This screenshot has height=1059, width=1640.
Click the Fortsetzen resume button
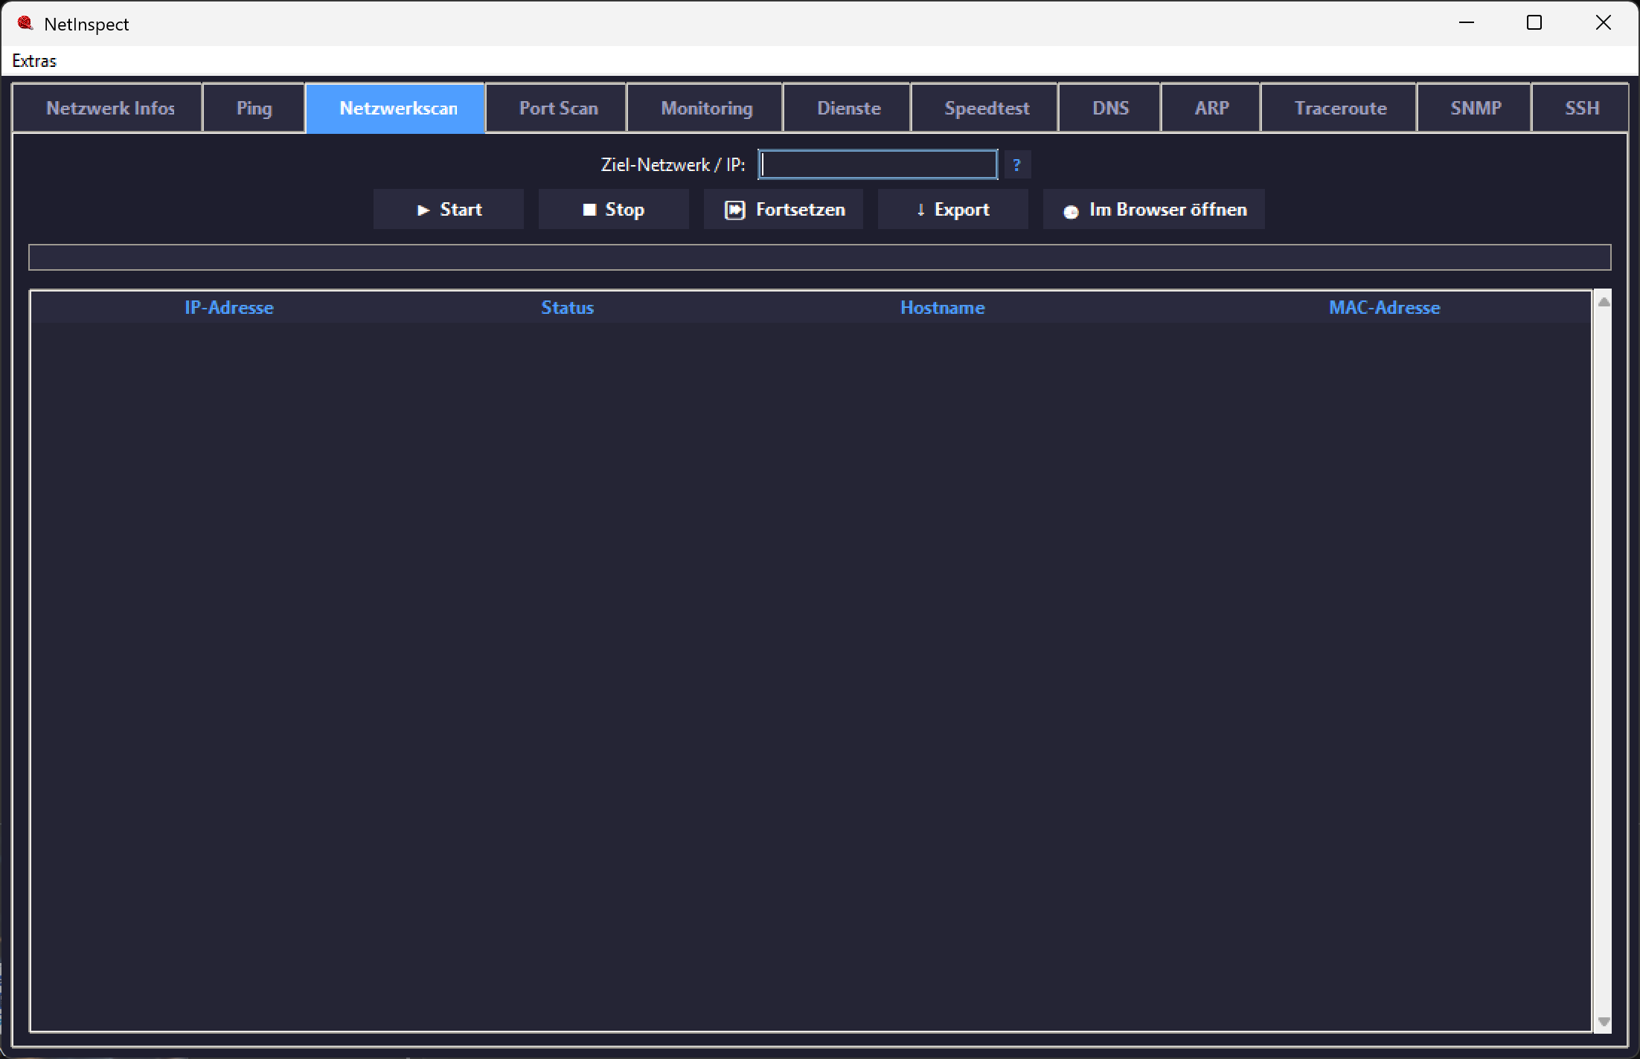point(784,210)
